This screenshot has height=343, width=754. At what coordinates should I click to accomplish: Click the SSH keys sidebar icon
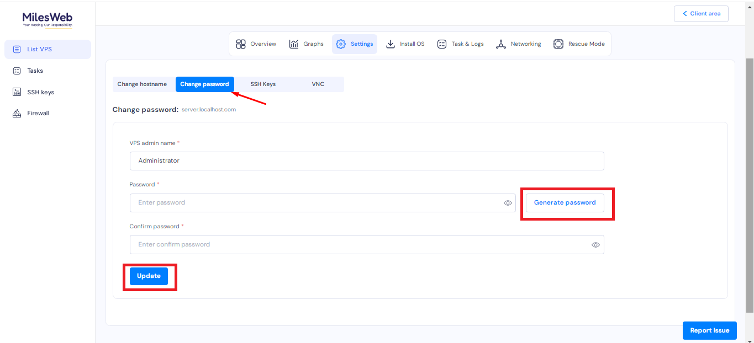click(17, 92)
